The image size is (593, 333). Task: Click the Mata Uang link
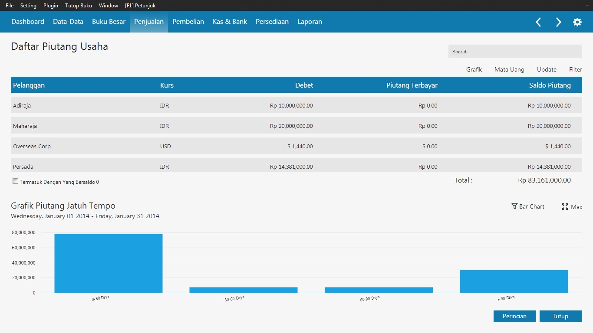(509, 69)
